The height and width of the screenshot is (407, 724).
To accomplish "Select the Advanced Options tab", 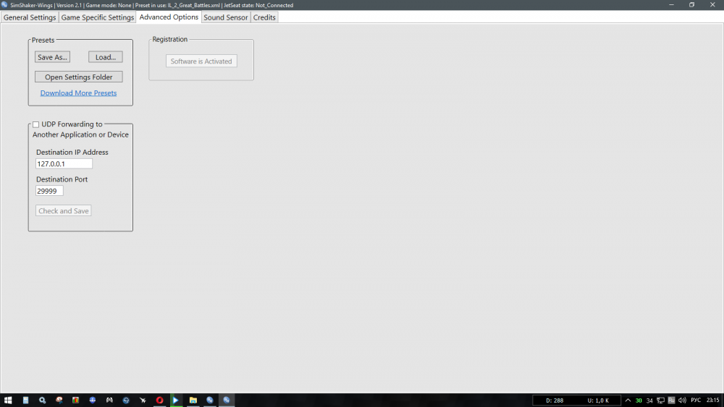I will pos(169,17).
